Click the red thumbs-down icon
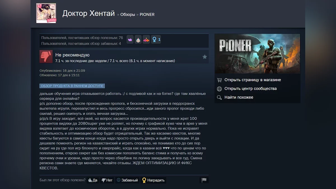Screen dimensions: 336x189 point(46,57)
